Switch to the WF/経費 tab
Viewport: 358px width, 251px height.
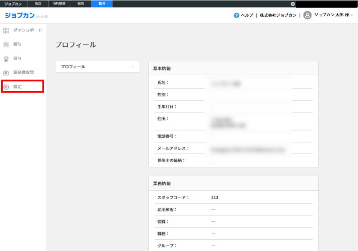coord(59,4)
